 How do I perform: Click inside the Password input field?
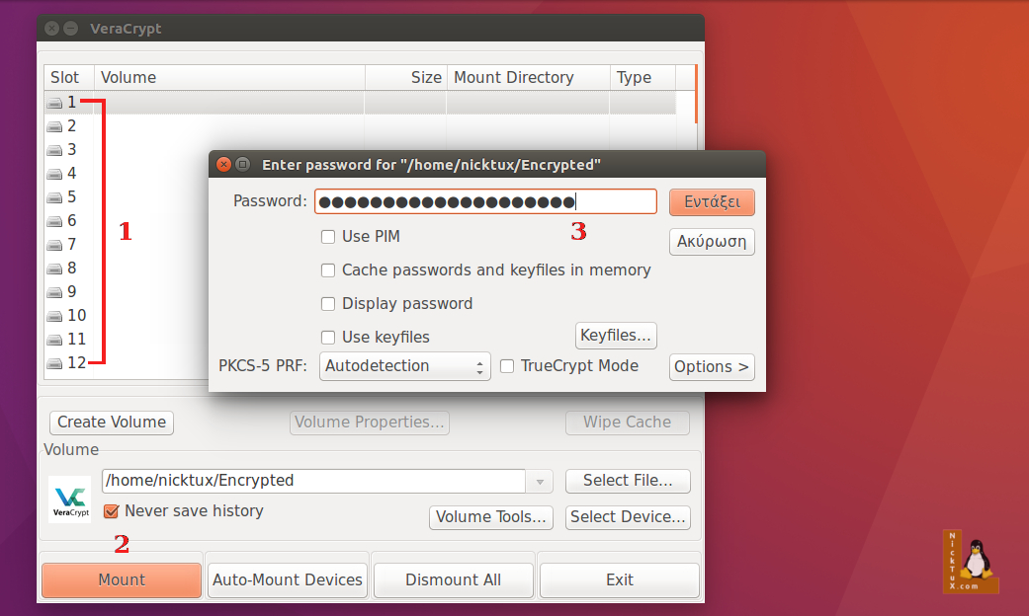coord(486,200)
